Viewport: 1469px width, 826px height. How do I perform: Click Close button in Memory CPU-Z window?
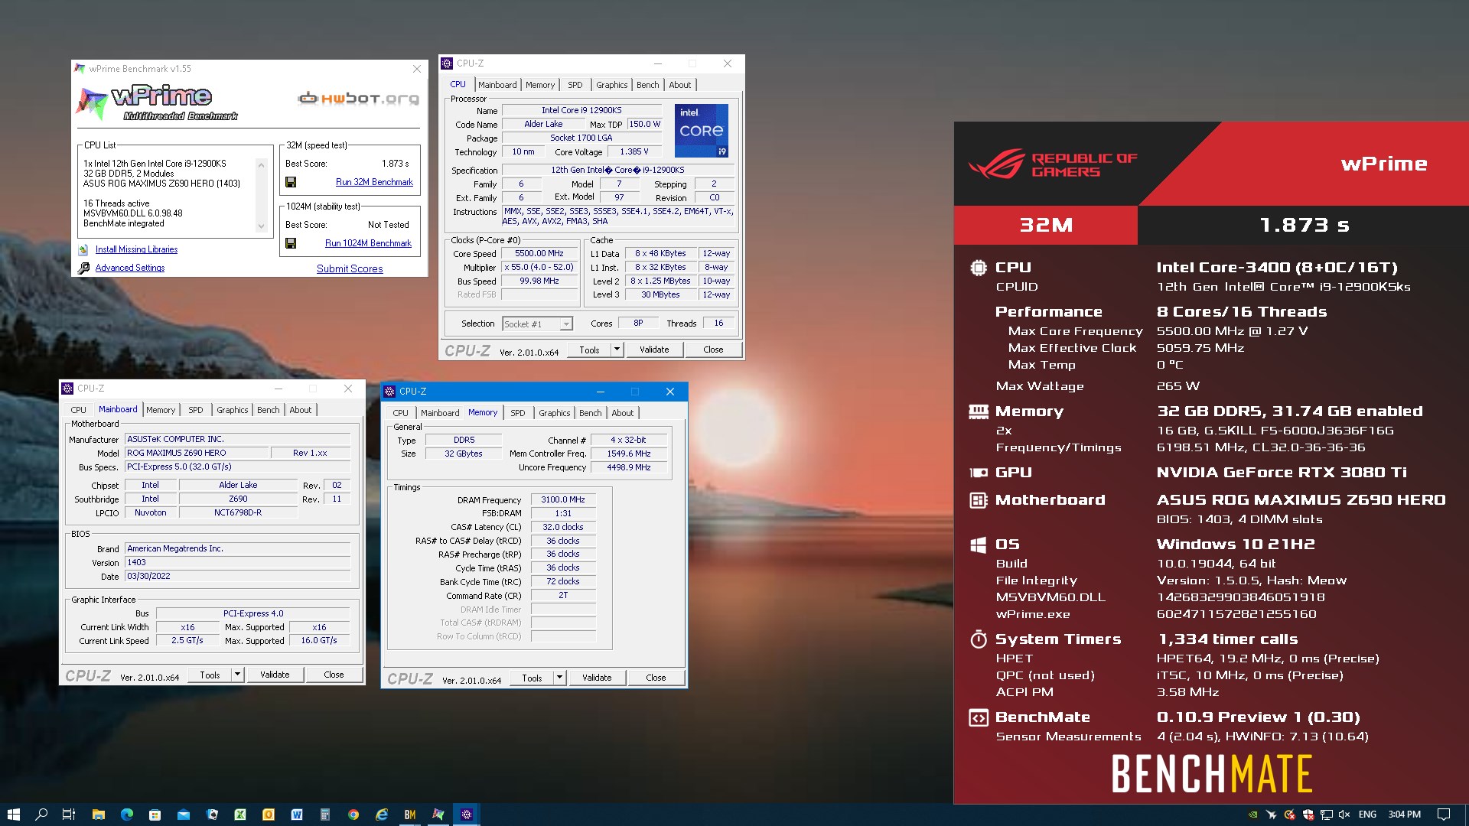(656, 678)
